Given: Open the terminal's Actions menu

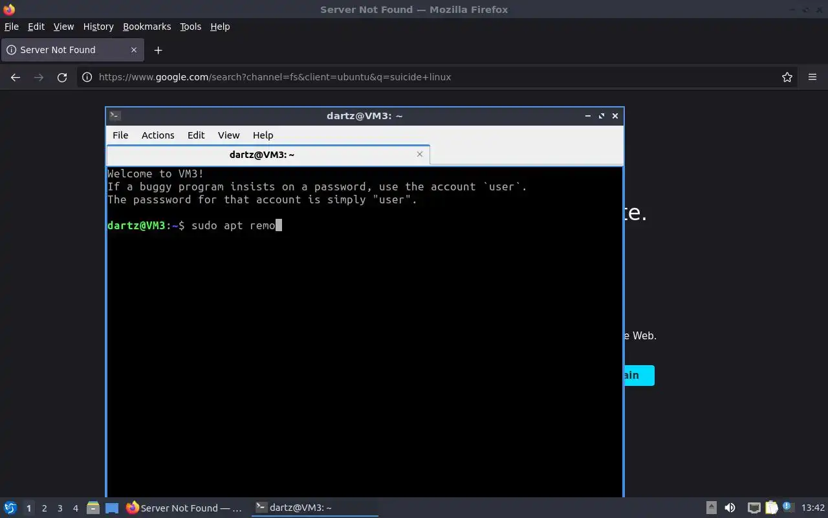Looking at the screenshot, I should (x=158, y=135).
